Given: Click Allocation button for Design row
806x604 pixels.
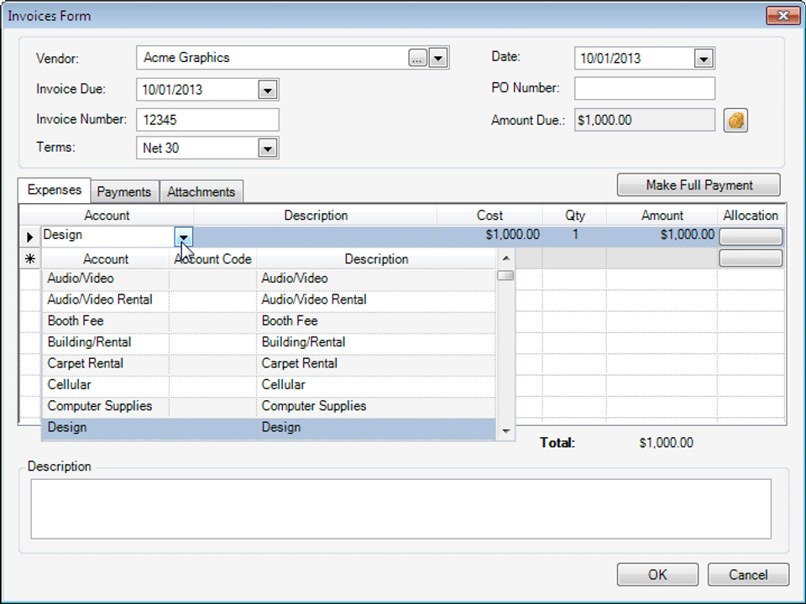Looking at the screenshot, I should 751,237.
